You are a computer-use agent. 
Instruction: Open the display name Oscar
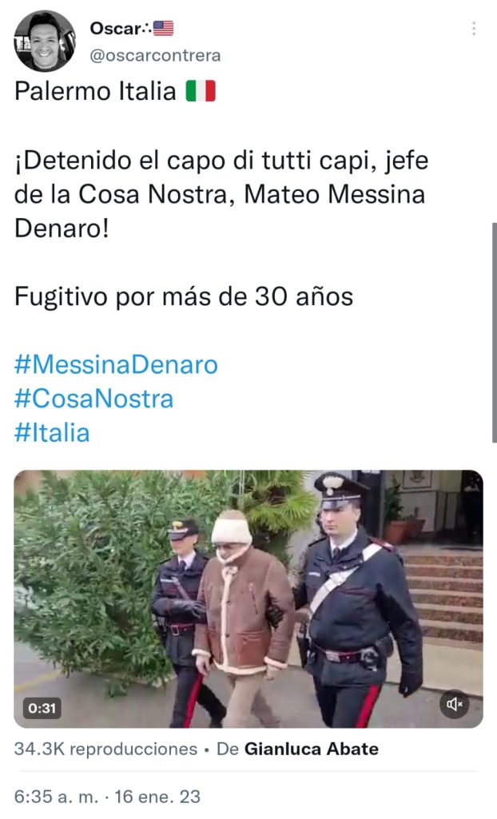click(x=115, y=28)
